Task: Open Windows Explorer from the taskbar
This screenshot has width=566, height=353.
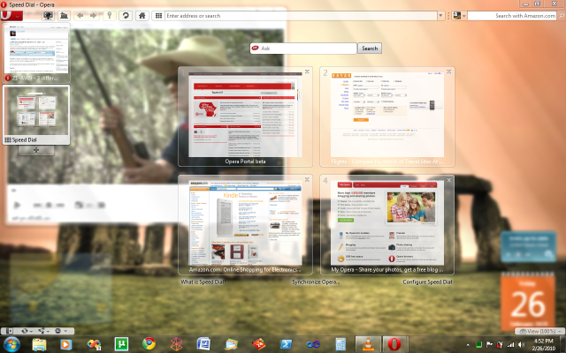Action: point(39,345)
